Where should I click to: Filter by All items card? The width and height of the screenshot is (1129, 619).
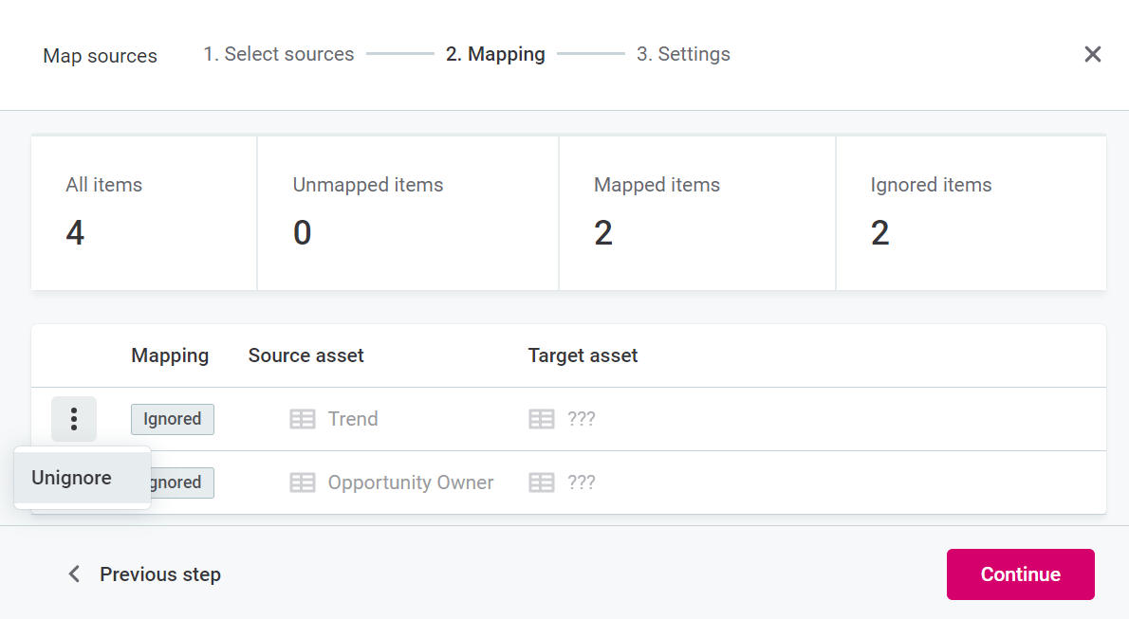tap(143, 213)
